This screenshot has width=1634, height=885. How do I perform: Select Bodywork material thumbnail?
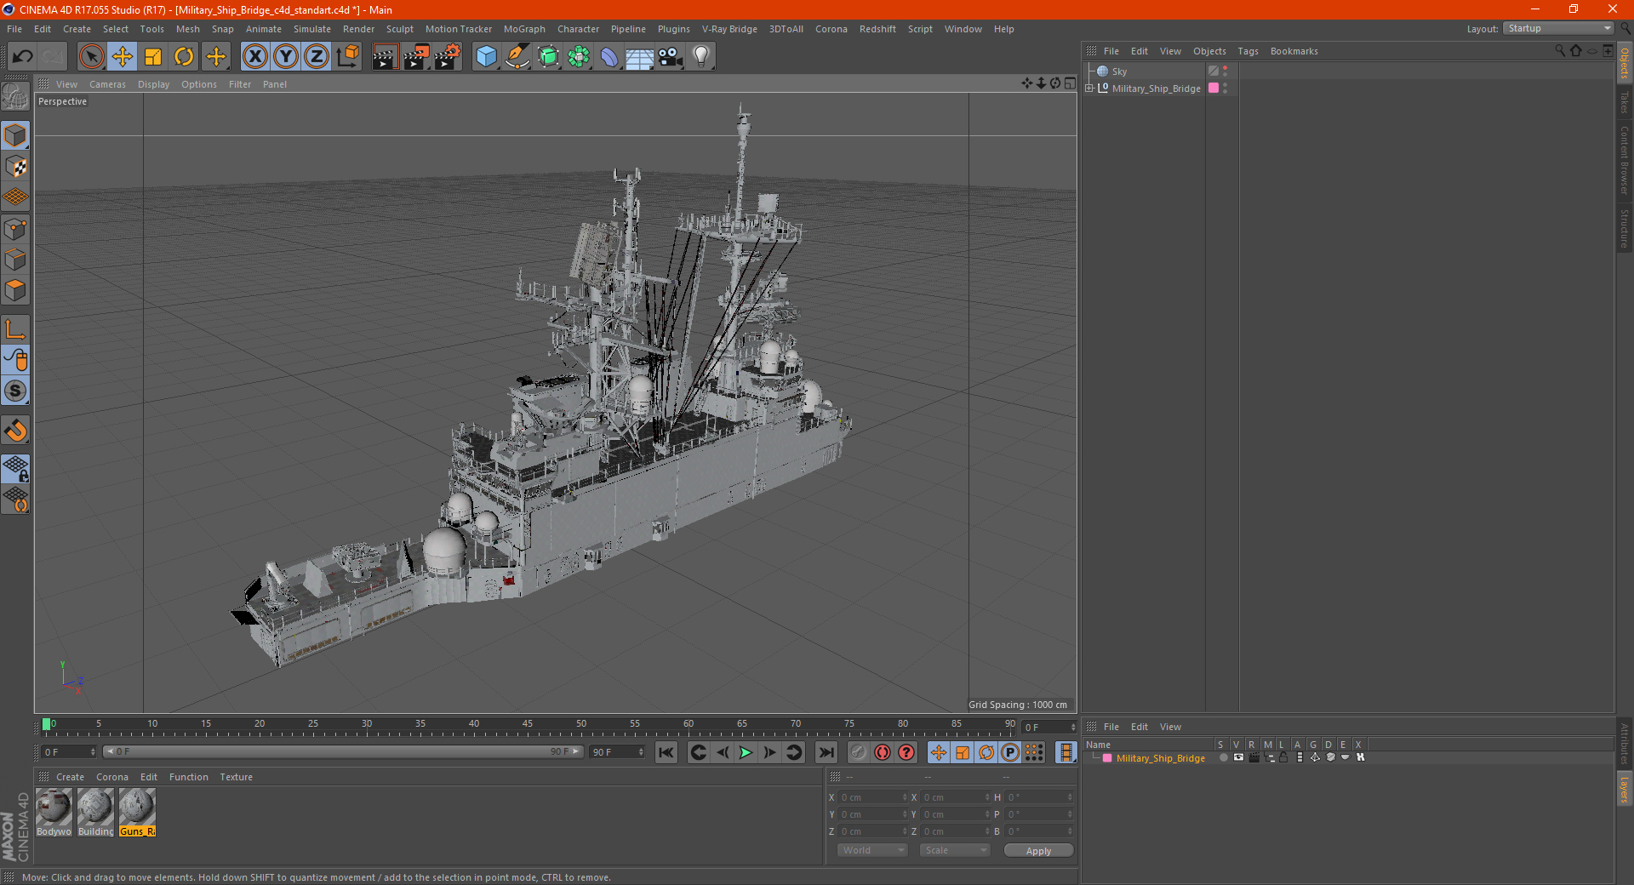(54, 812)
